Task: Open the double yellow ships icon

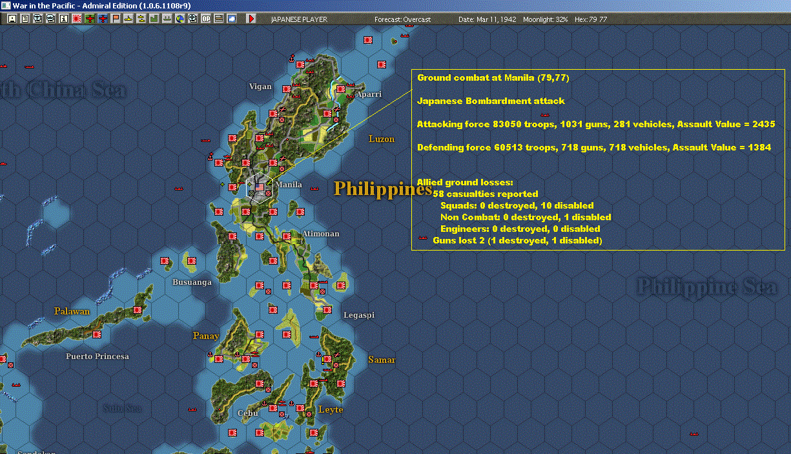Action: click(x=141, y=19)
